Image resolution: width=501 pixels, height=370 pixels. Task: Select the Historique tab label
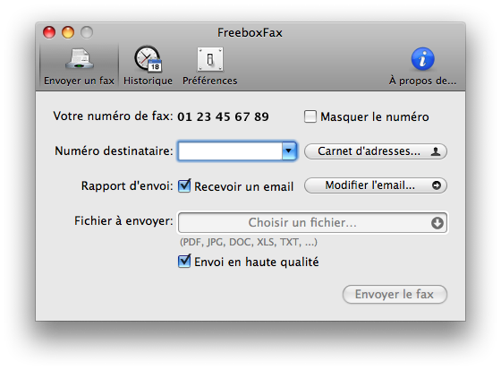[x=148, y=81]
